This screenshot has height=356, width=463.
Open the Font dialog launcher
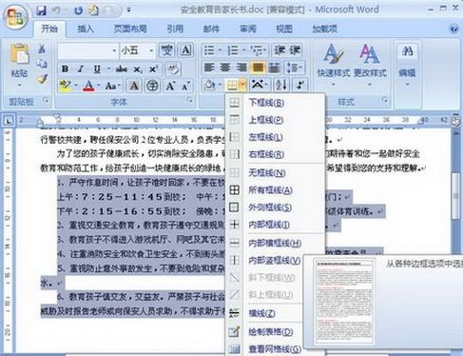coord(190,101)
